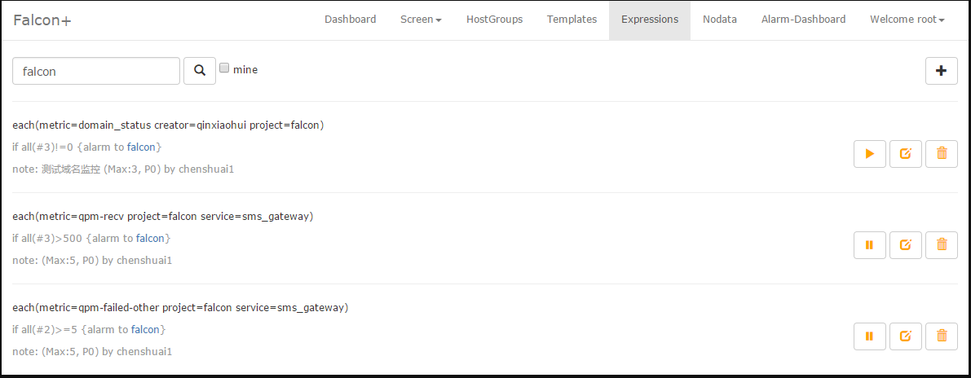The width and height of the screenshot is (971, 378).
Task: Delete the domain_status expression
Action: [942, 153]
